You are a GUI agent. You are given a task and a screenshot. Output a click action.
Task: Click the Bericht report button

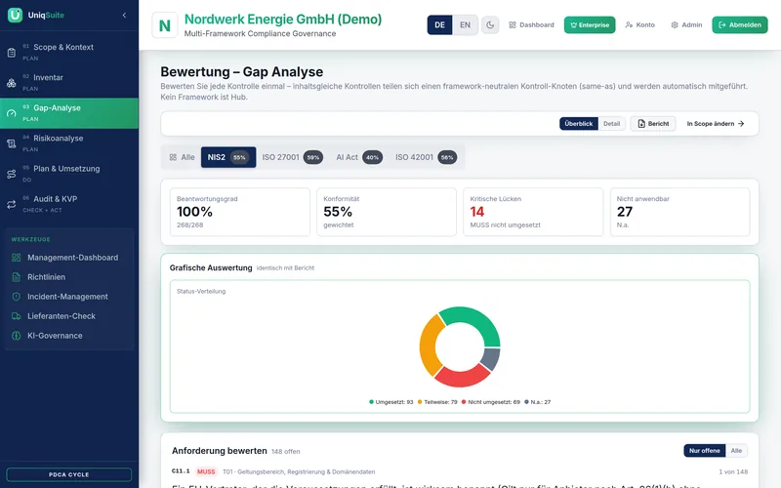tap(653, 124)
